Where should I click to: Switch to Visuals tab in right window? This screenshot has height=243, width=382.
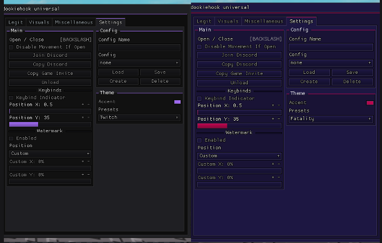click(x=228, y=21)
